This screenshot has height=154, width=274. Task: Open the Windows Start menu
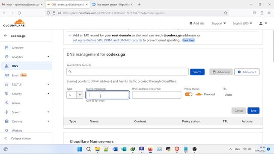[80, 149]
